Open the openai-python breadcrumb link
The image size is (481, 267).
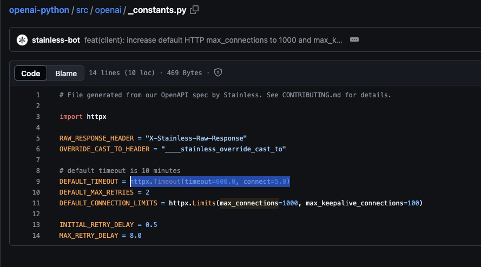(39, 10)
